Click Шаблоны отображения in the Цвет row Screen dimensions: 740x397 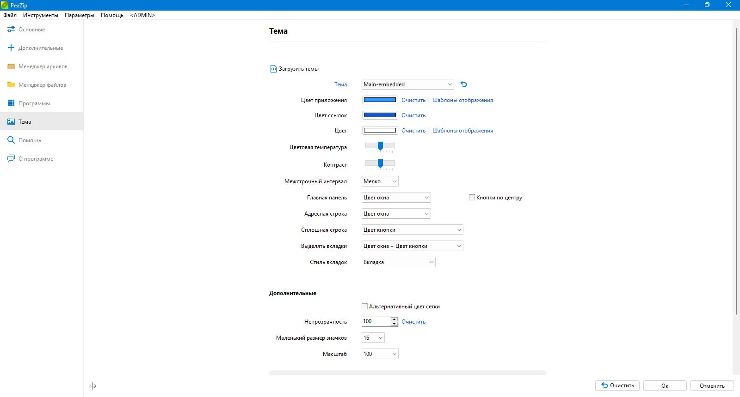[462, 130]
